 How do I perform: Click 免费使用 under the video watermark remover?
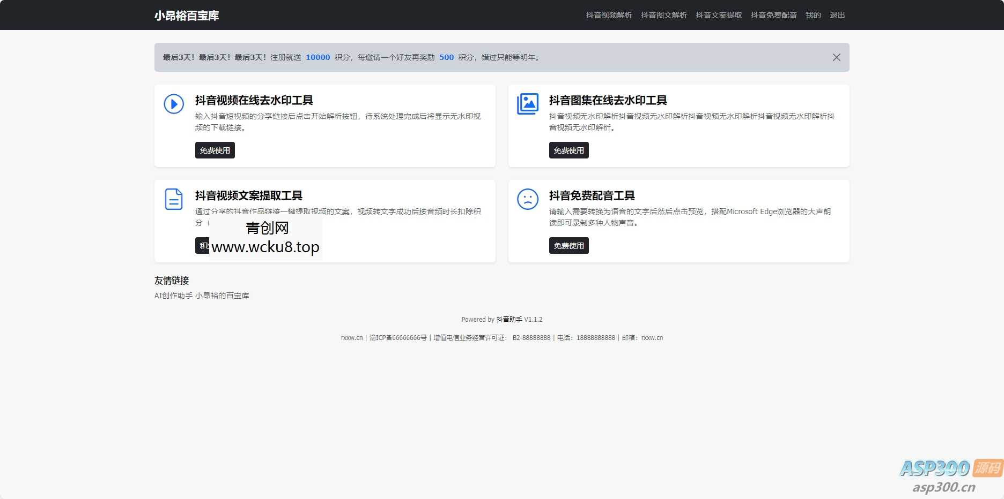pos(215,150)
